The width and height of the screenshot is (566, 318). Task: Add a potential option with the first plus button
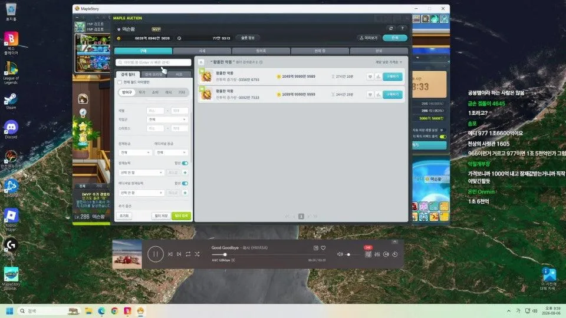click(185, 173)
